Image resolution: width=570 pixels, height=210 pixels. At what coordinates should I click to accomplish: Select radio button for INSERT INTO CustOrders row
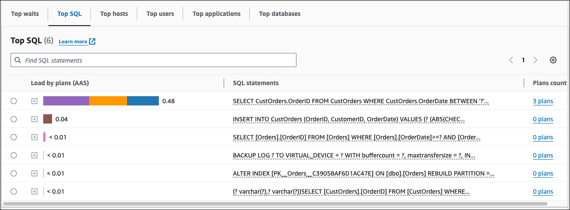(14, 119)
